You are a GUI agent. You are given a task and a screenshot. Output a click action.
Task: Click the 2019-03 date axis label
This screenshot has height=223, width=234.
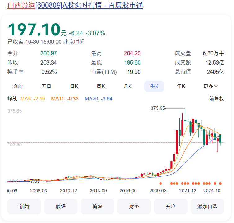(x=158, y=191)
